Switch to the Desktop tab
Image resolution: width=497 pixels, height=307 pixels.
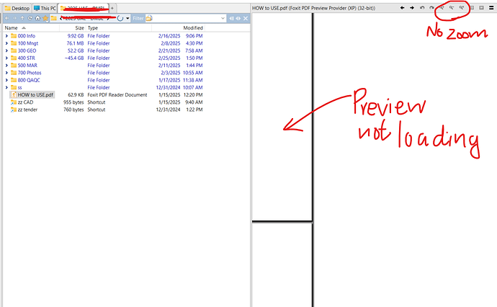(17, 8)
